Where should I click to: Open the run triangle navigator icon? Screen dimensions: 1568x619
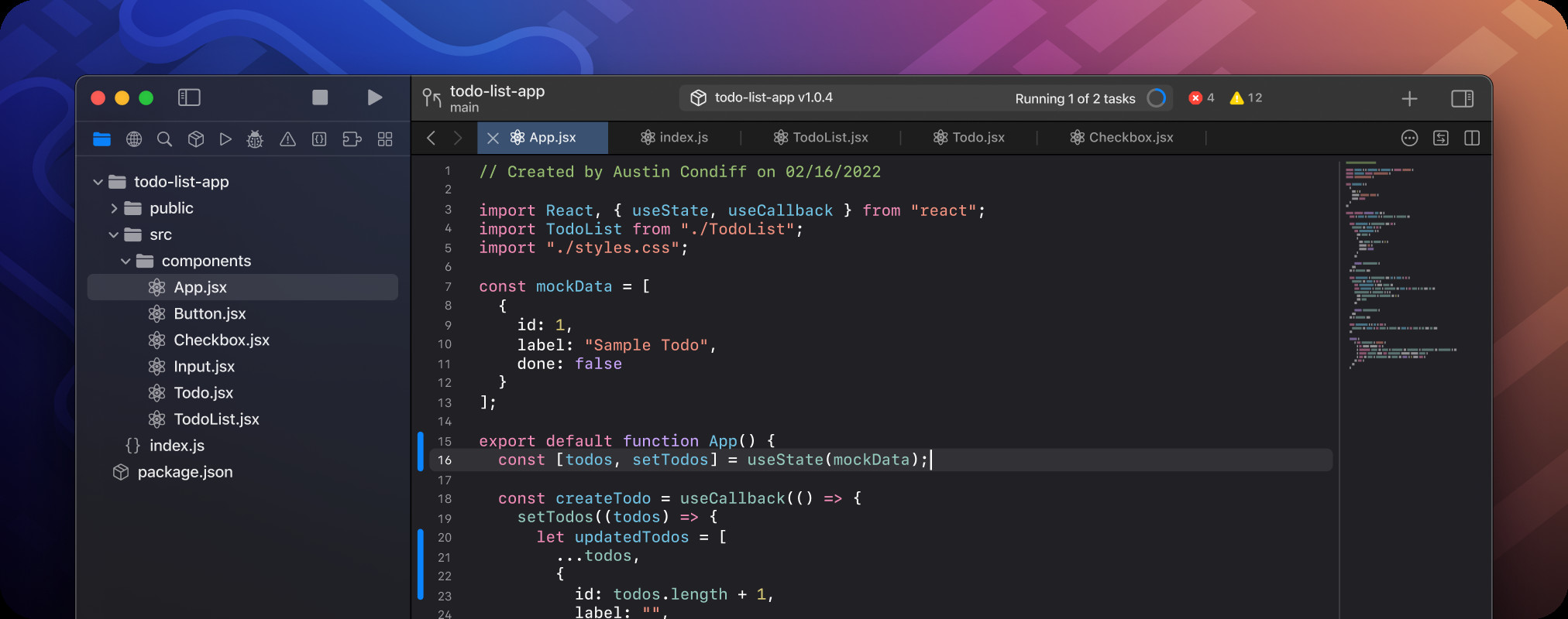225,139
